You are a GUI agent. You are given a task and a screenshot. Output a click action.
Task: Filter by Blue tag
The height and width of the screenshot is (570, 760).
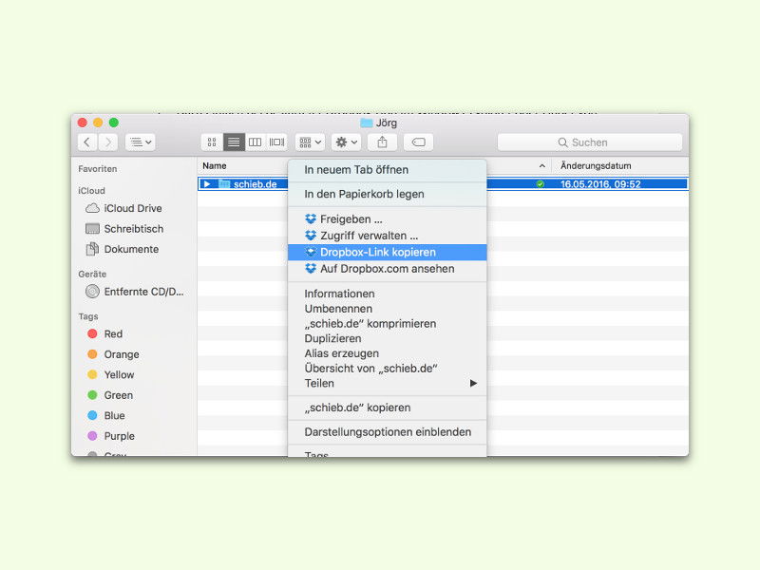coord(106,415)
